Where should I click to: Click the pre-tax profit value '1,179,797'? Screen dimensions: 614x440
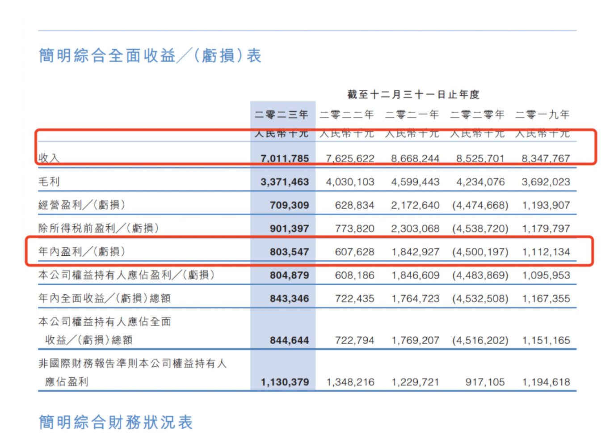coord(546,228)
